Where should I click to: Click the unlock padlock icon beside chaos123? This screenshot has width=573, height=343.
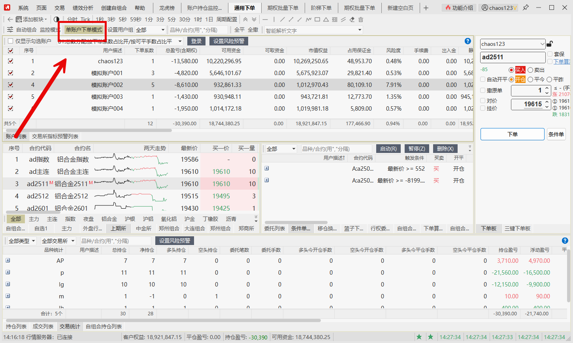[x=550, y=43]
